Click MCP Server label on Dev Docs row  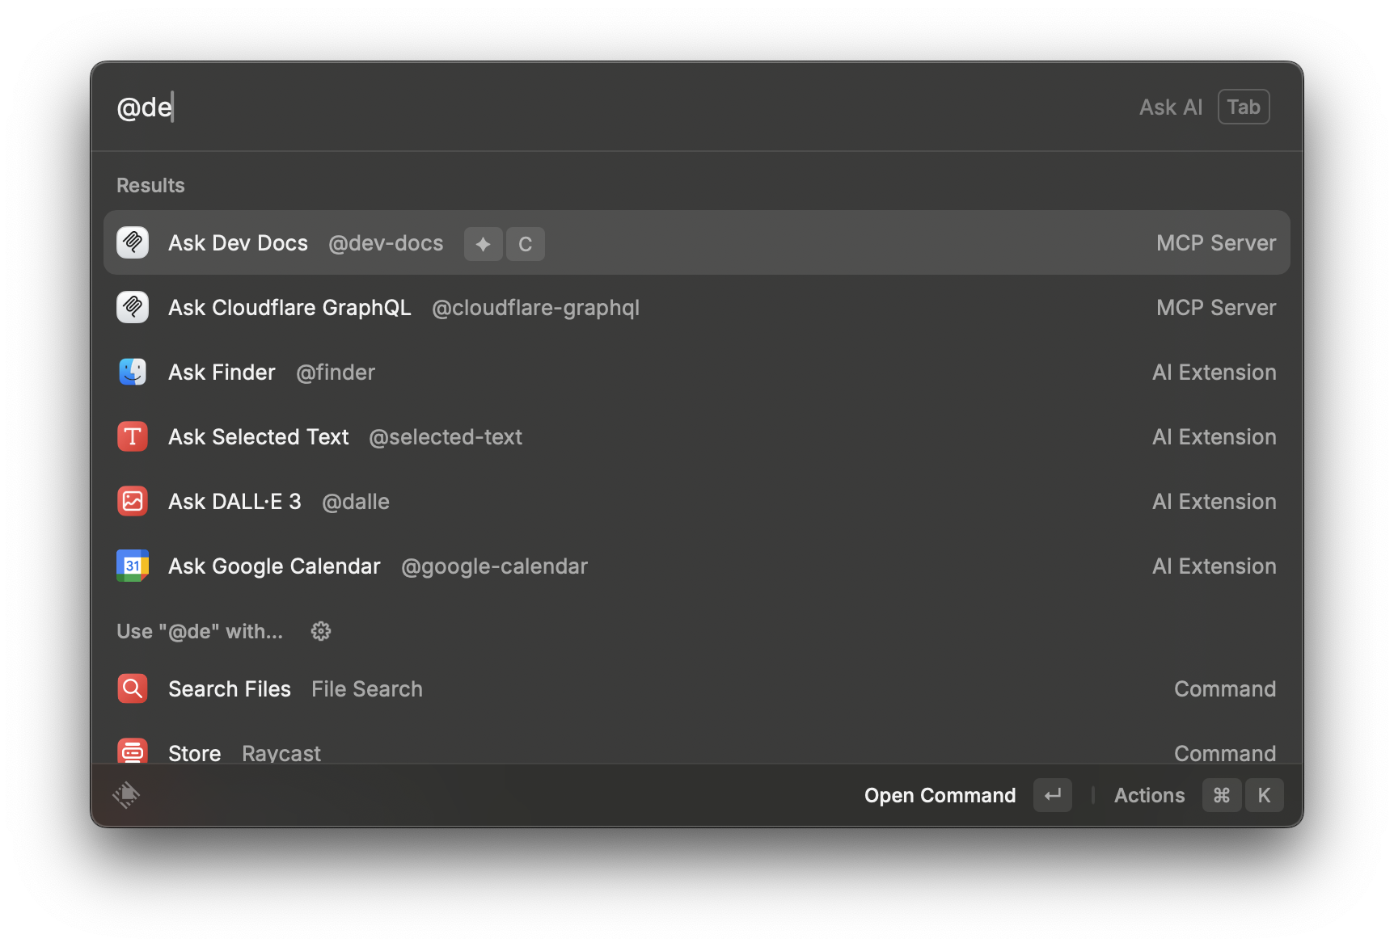(1216, 243)
